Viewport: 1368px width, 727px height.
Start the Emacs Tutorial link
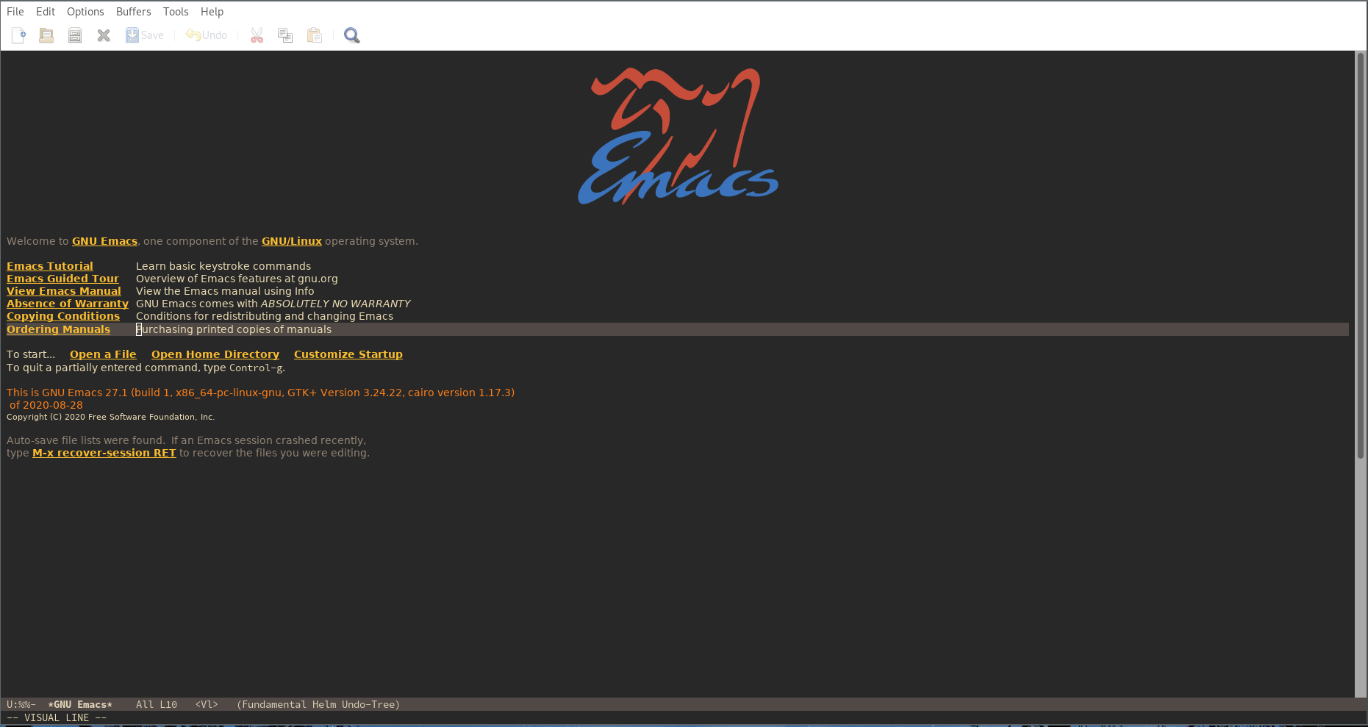[x=49, y=265]
